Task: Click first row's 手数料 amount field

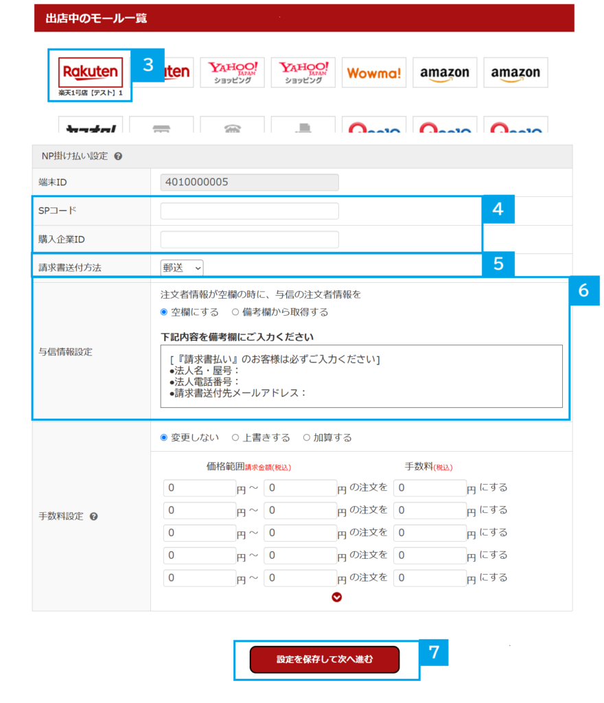Action: 430,488
